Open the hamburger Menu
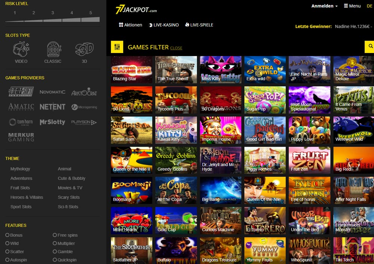The image size is (374, 264). [x=352, y=6]
